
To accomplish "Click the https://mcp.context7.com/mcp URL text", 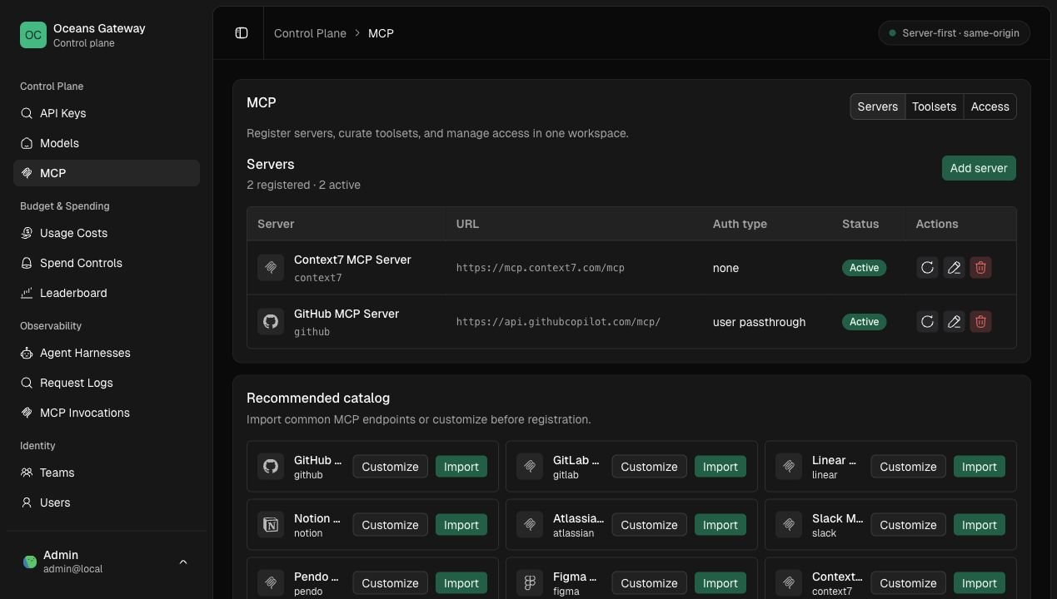I will pos(540,268).
